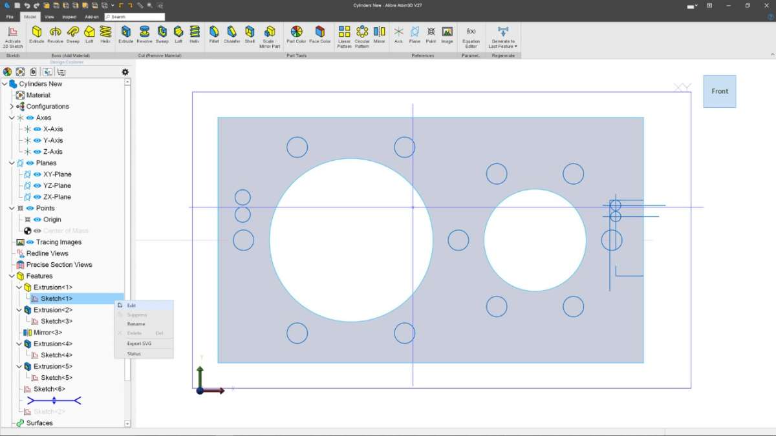This screenshot has width=776, height=436.
Task: Open the Equation Editor
Action: point(471,37)
